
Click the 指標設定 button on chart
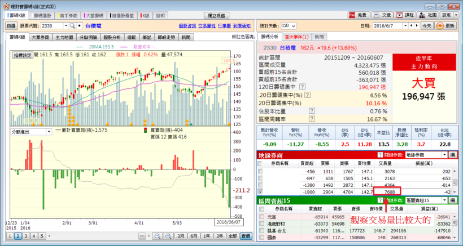tap(23, 55)
